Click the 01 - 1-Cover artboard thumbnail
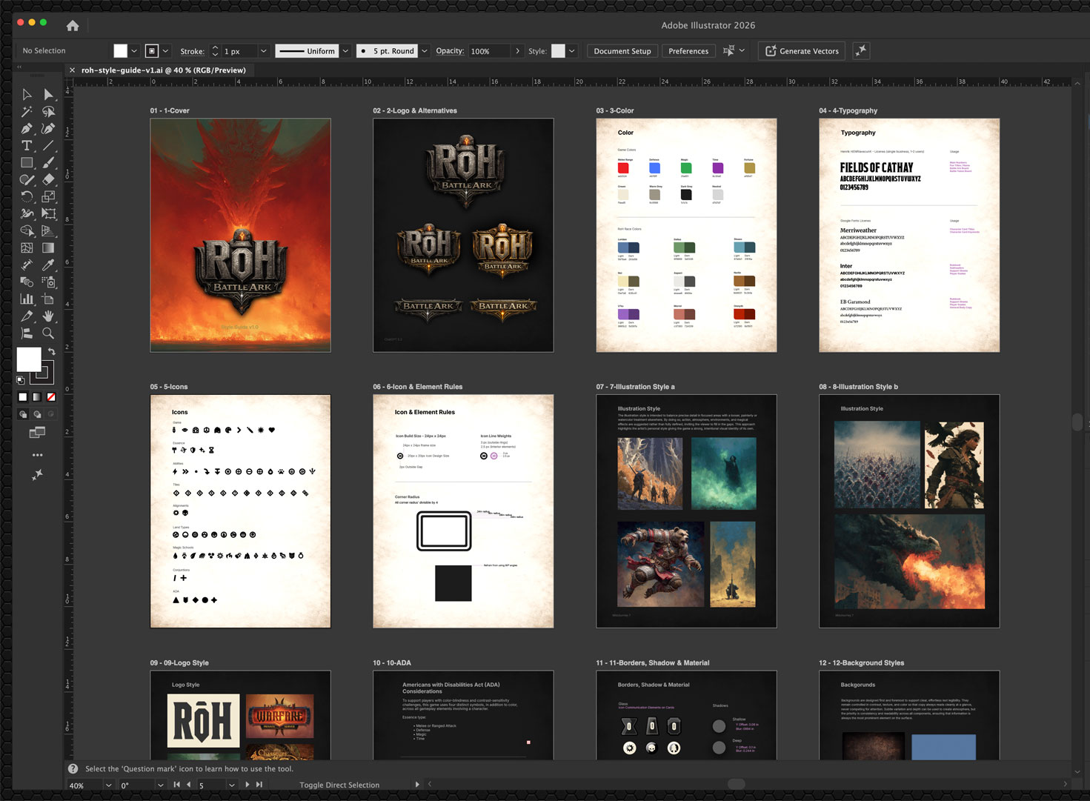The height and width of the screenshot is (801, 1090). [x=240, y=235]
